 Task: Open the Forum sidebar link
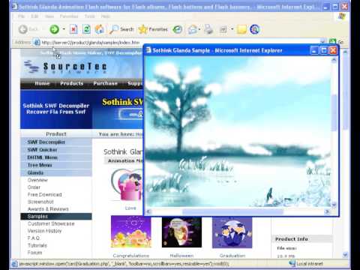tap(34, 253)
